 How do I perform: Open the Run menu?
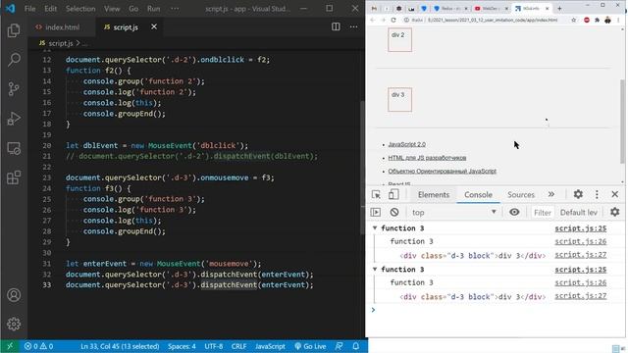pyautogui.click(x=153, y=9)
